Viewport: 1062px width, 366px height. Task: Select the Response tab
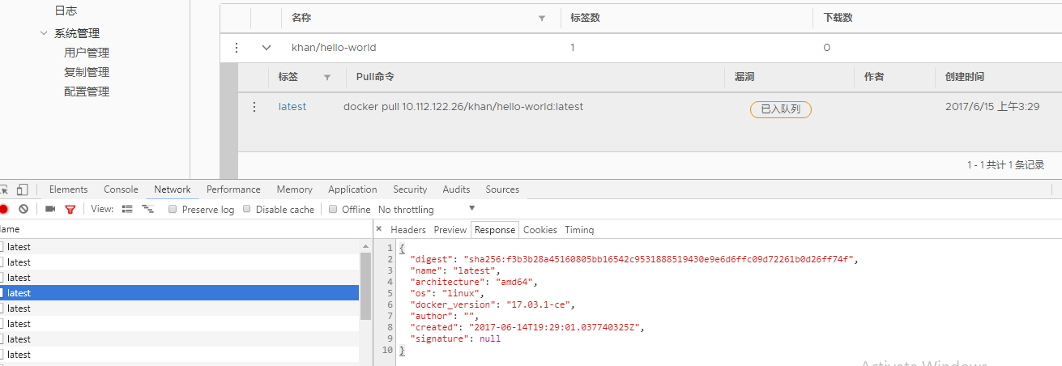(495, 230)
